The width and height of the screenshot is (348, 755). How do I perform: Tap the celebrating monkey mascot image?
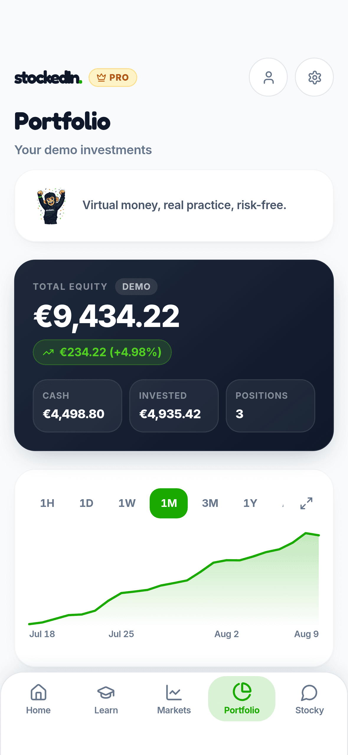[x=51, y=206]
